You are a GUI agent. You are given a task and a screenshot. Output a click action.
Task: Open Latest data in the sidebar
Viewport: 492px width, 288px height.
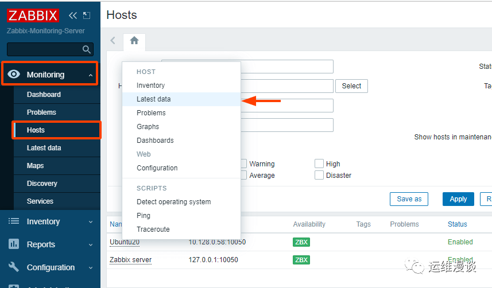(x=57, y=148)
